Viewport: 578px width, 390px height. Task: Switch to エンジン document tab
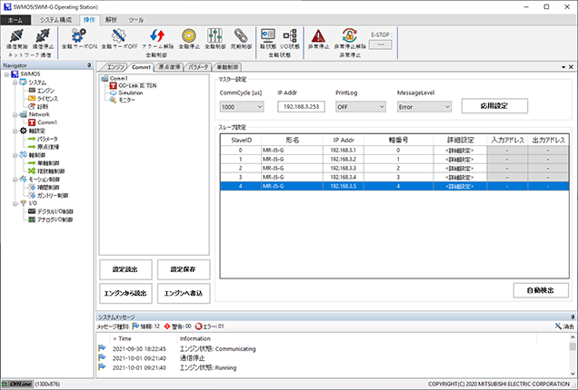click(x=115, y=67)
